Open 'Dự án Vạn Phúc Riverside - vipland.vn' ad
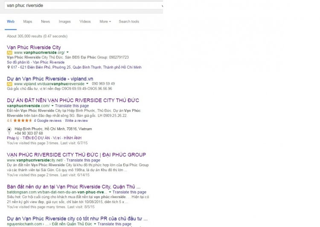The image size is (320, 227). point(50,79)
